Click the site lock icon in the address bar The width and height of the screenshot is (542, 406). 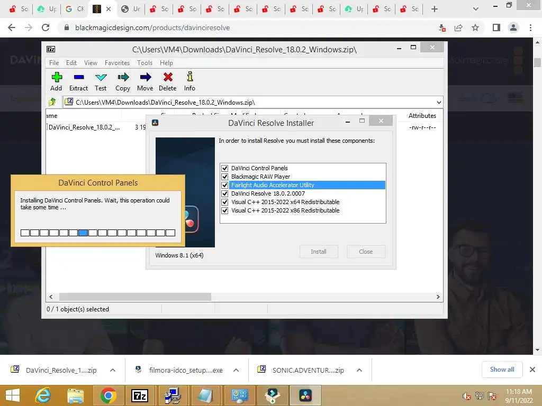[x=67, y=27]
